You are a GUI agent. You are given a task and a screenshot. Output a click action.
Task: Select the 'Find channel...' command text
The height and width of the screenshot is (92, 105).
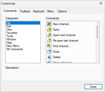62,46
